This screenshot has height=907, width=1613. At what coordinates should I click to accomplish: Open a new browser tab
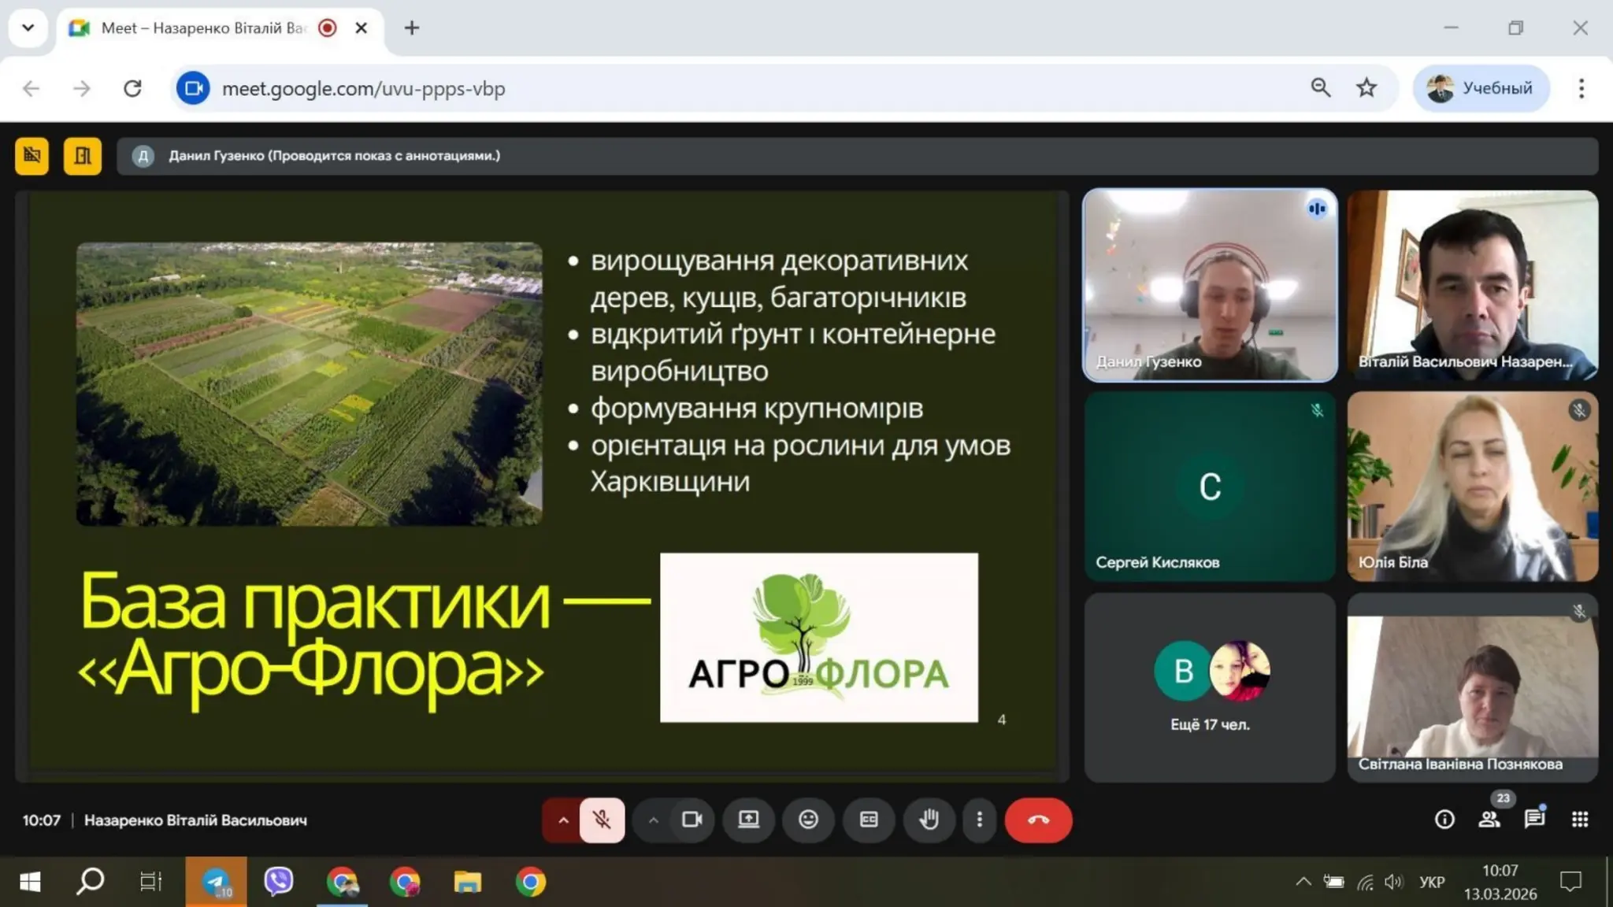tap(412, 28)
